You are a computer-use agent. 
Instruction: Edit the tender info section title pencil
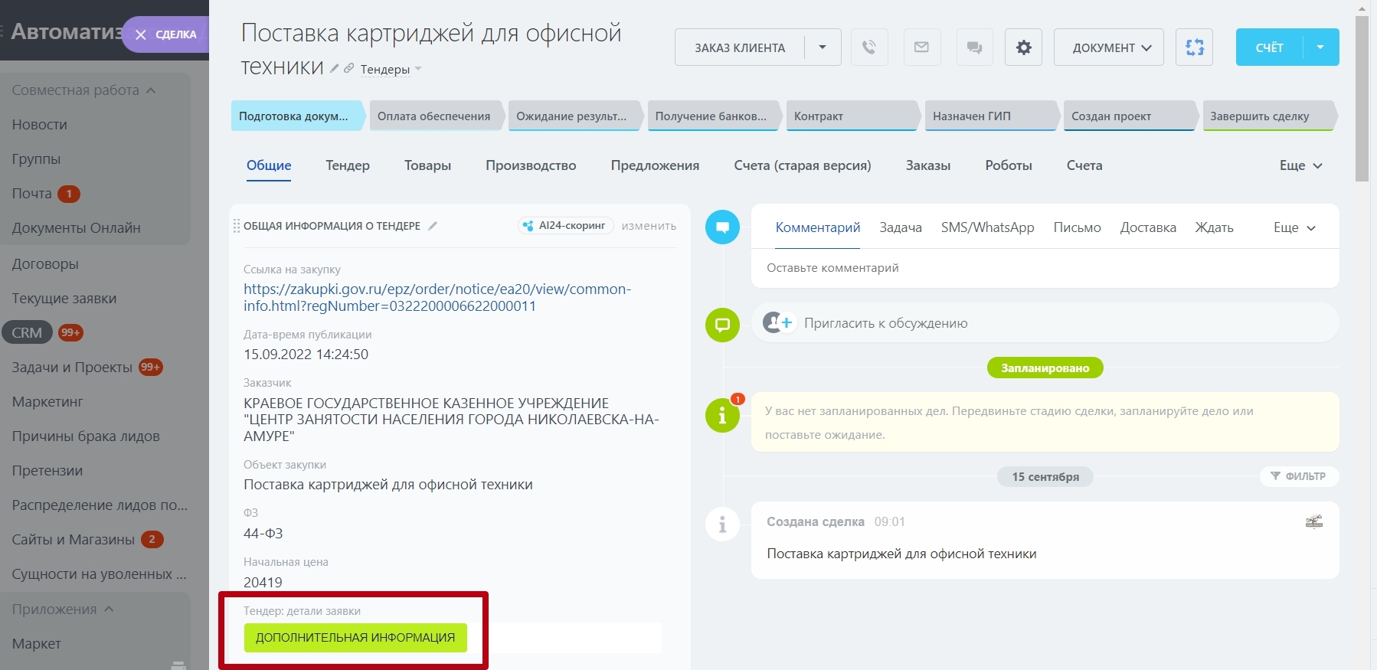[433, 226]
